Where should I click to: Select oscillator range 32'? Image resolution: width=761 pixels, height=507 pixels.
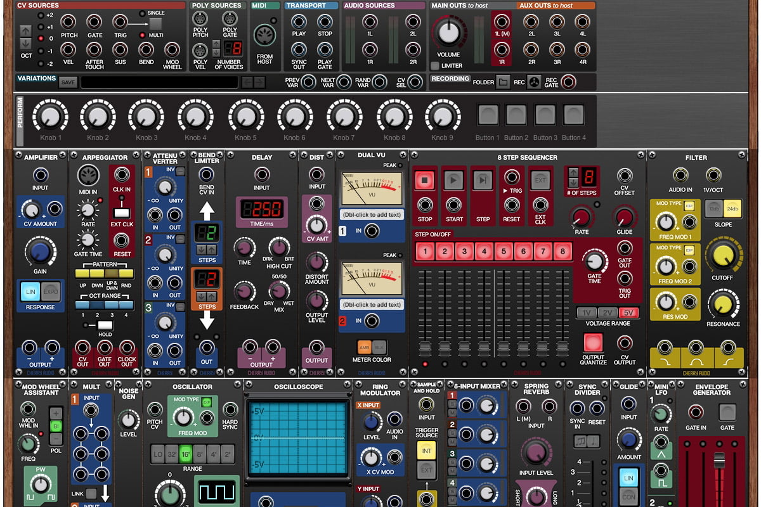tap(172, 454)
